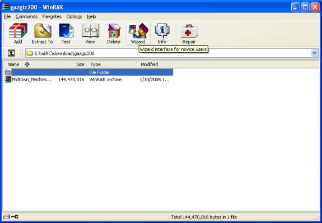Click the WinRAR title bar icon

pyautogui.click(x=6, y=7)
